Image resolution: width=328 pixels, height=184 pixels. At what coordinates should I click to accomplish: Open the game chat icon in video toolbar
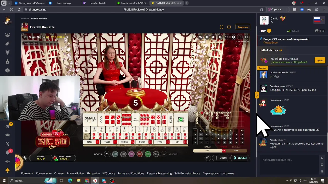[200, 37]
